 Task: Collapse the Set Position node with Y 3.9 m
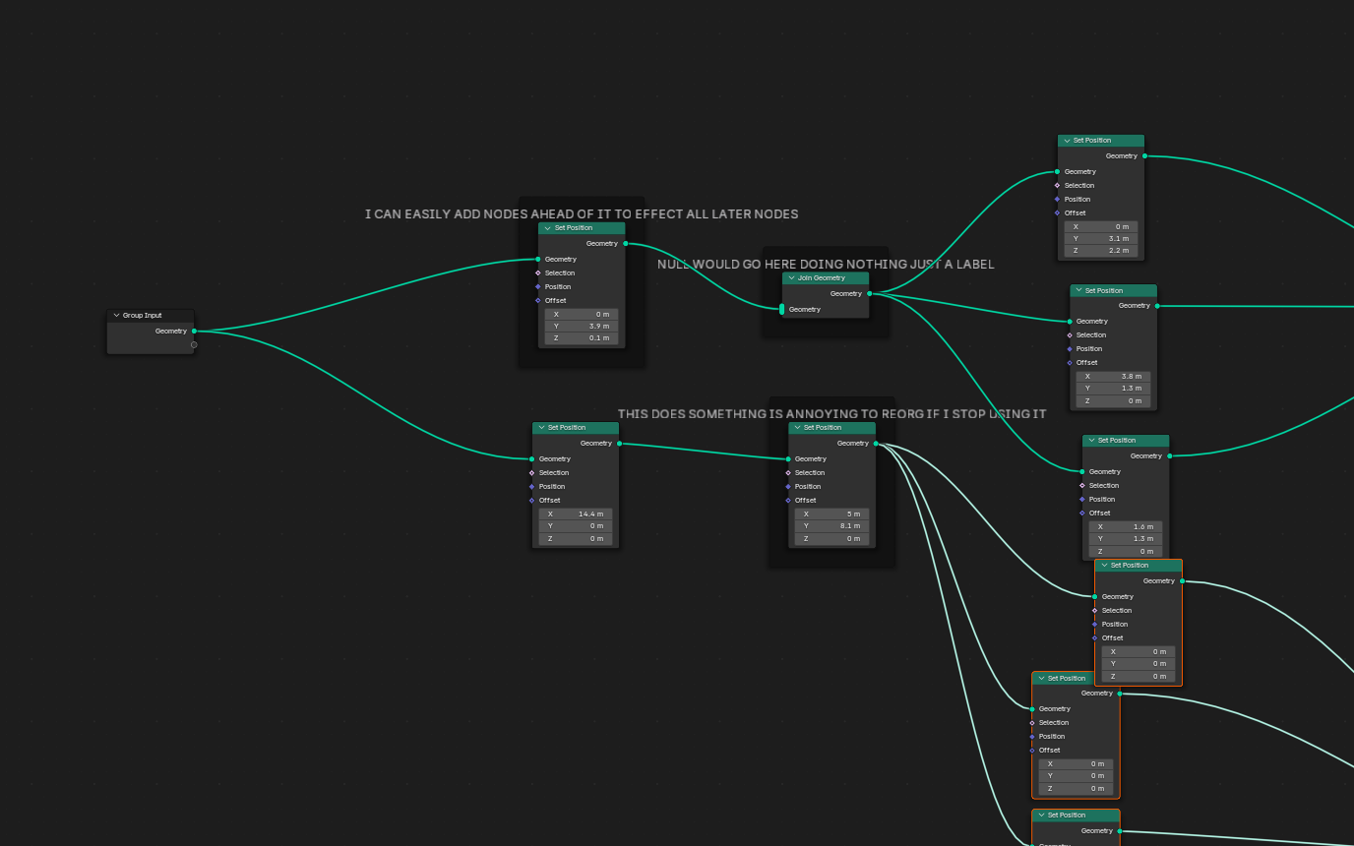548,228
